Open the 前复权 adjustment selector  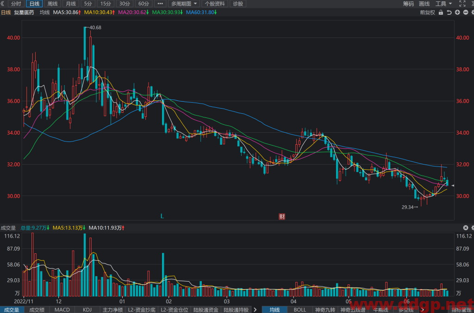(x=427, y=12)
